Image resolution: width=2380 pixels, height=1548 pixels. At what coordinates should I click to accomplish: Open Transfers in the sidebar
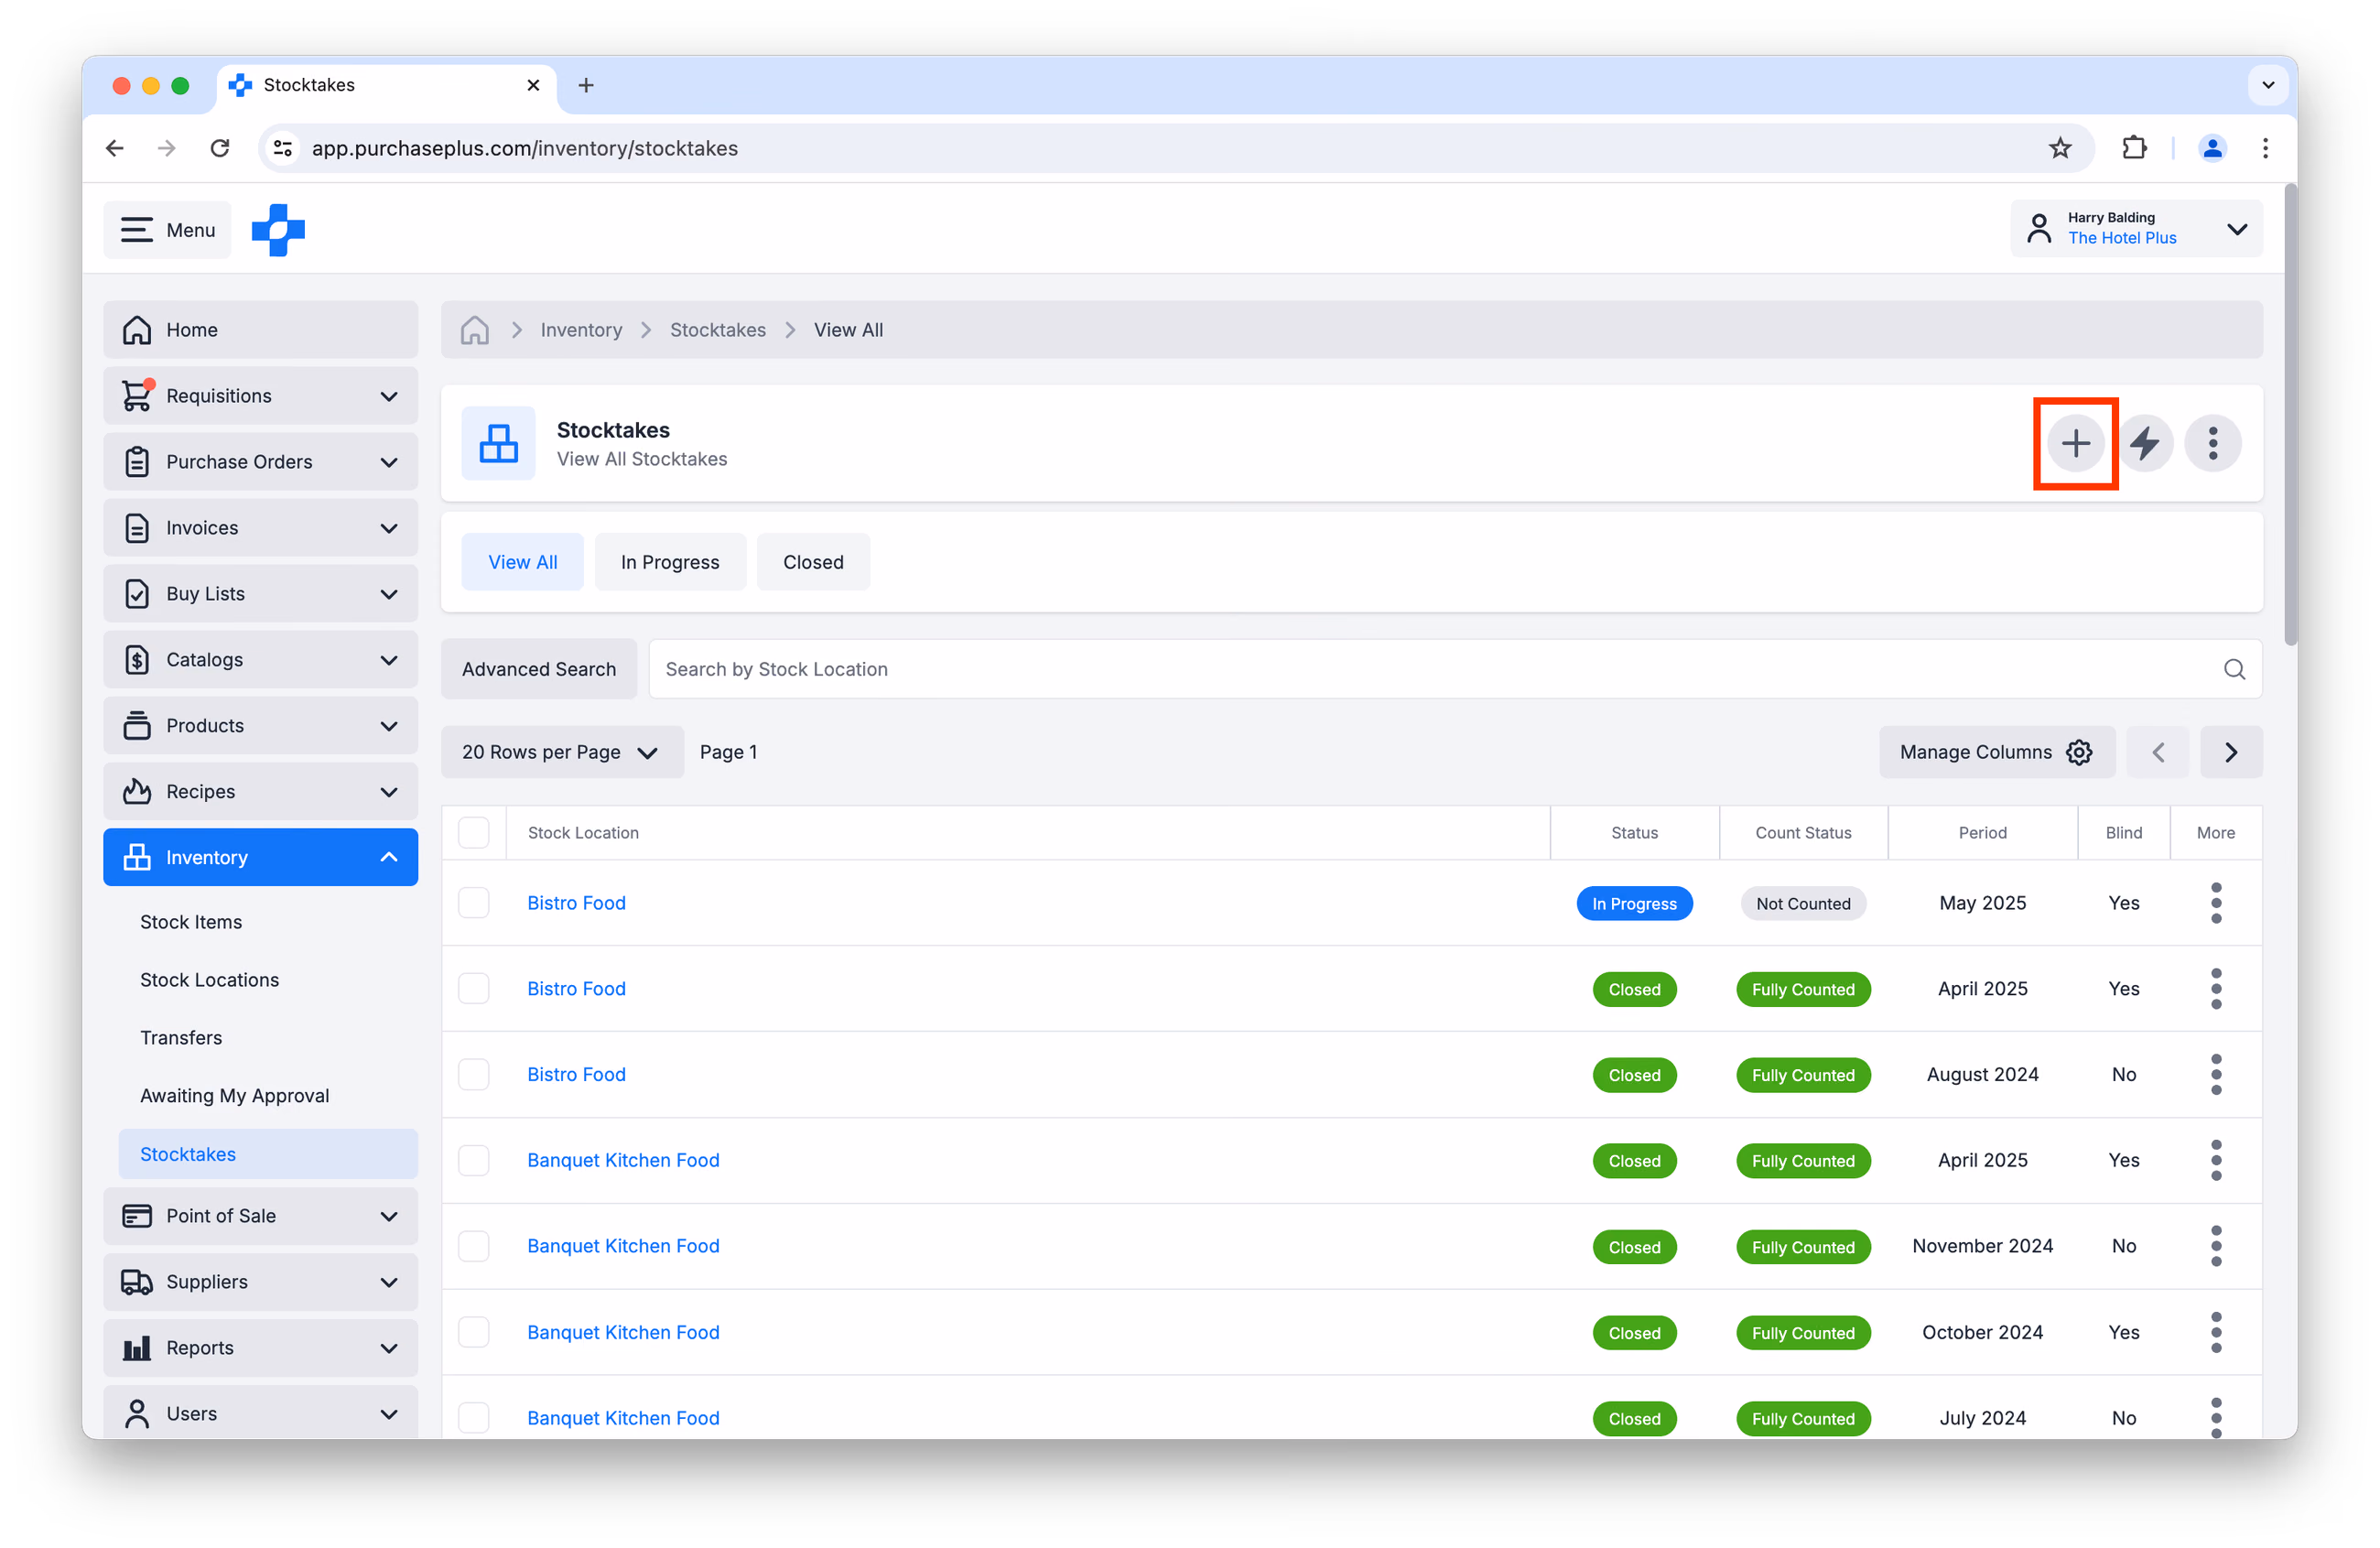(x=181, y=1038)
